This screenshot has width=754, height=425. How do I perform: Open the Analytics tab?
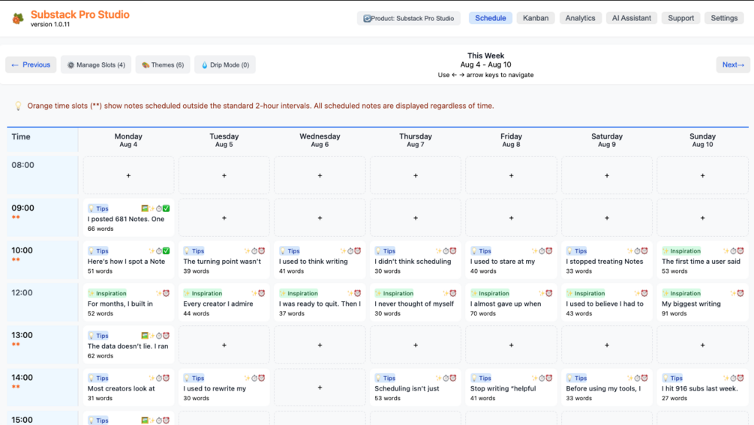pos(580,18)
